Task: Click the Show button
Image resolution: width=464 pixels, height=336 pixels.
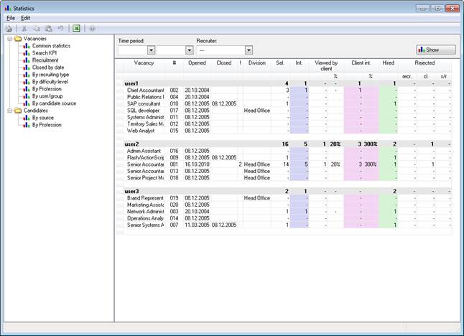Action: pos(436,50)
